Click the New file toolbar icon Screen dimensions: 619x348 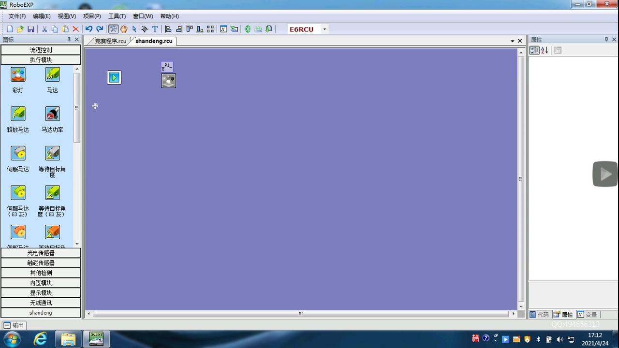tap(10, 29)
